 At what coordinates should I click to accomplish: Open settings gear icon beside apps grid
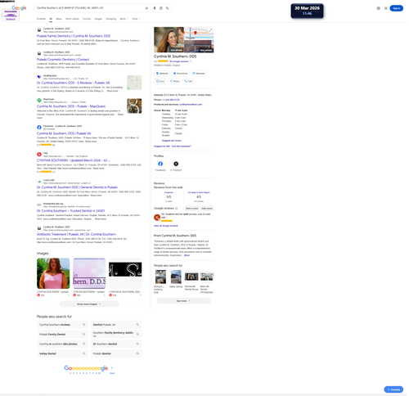tap(378, 8)
